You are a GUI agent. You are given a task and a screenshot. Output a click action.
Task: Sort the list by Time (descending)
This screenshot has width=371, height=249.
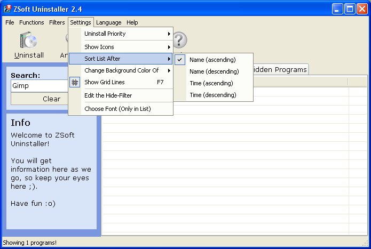[214, 95]
